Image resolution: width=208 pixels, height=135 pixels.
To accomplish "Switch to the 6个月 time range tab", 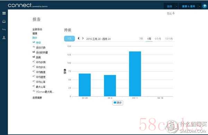I will [158, 39].
